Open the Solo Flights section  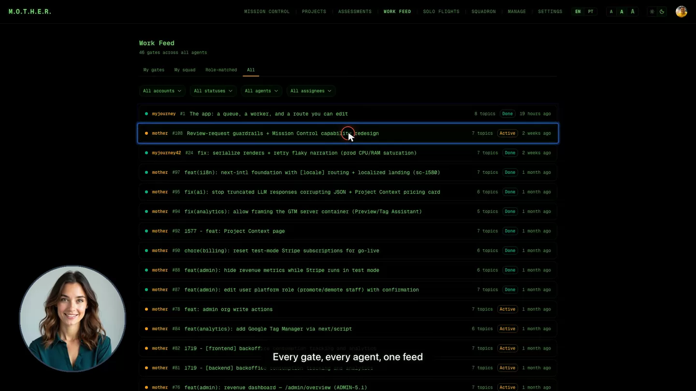point(441,12)
